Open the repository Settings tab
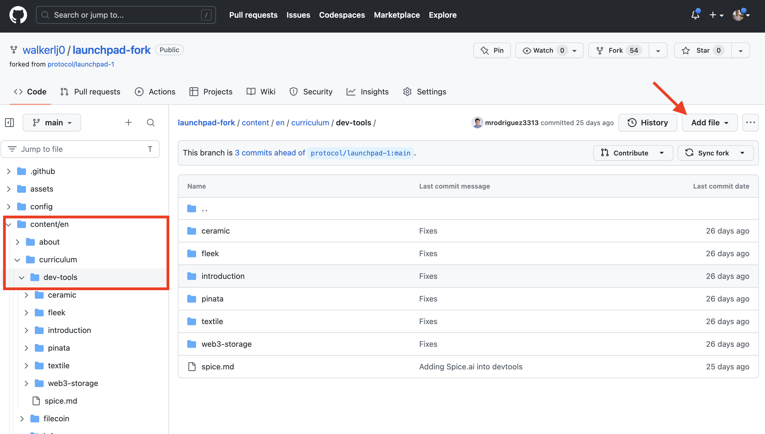This screenshot has height=434, width=765. click(424, 91)
